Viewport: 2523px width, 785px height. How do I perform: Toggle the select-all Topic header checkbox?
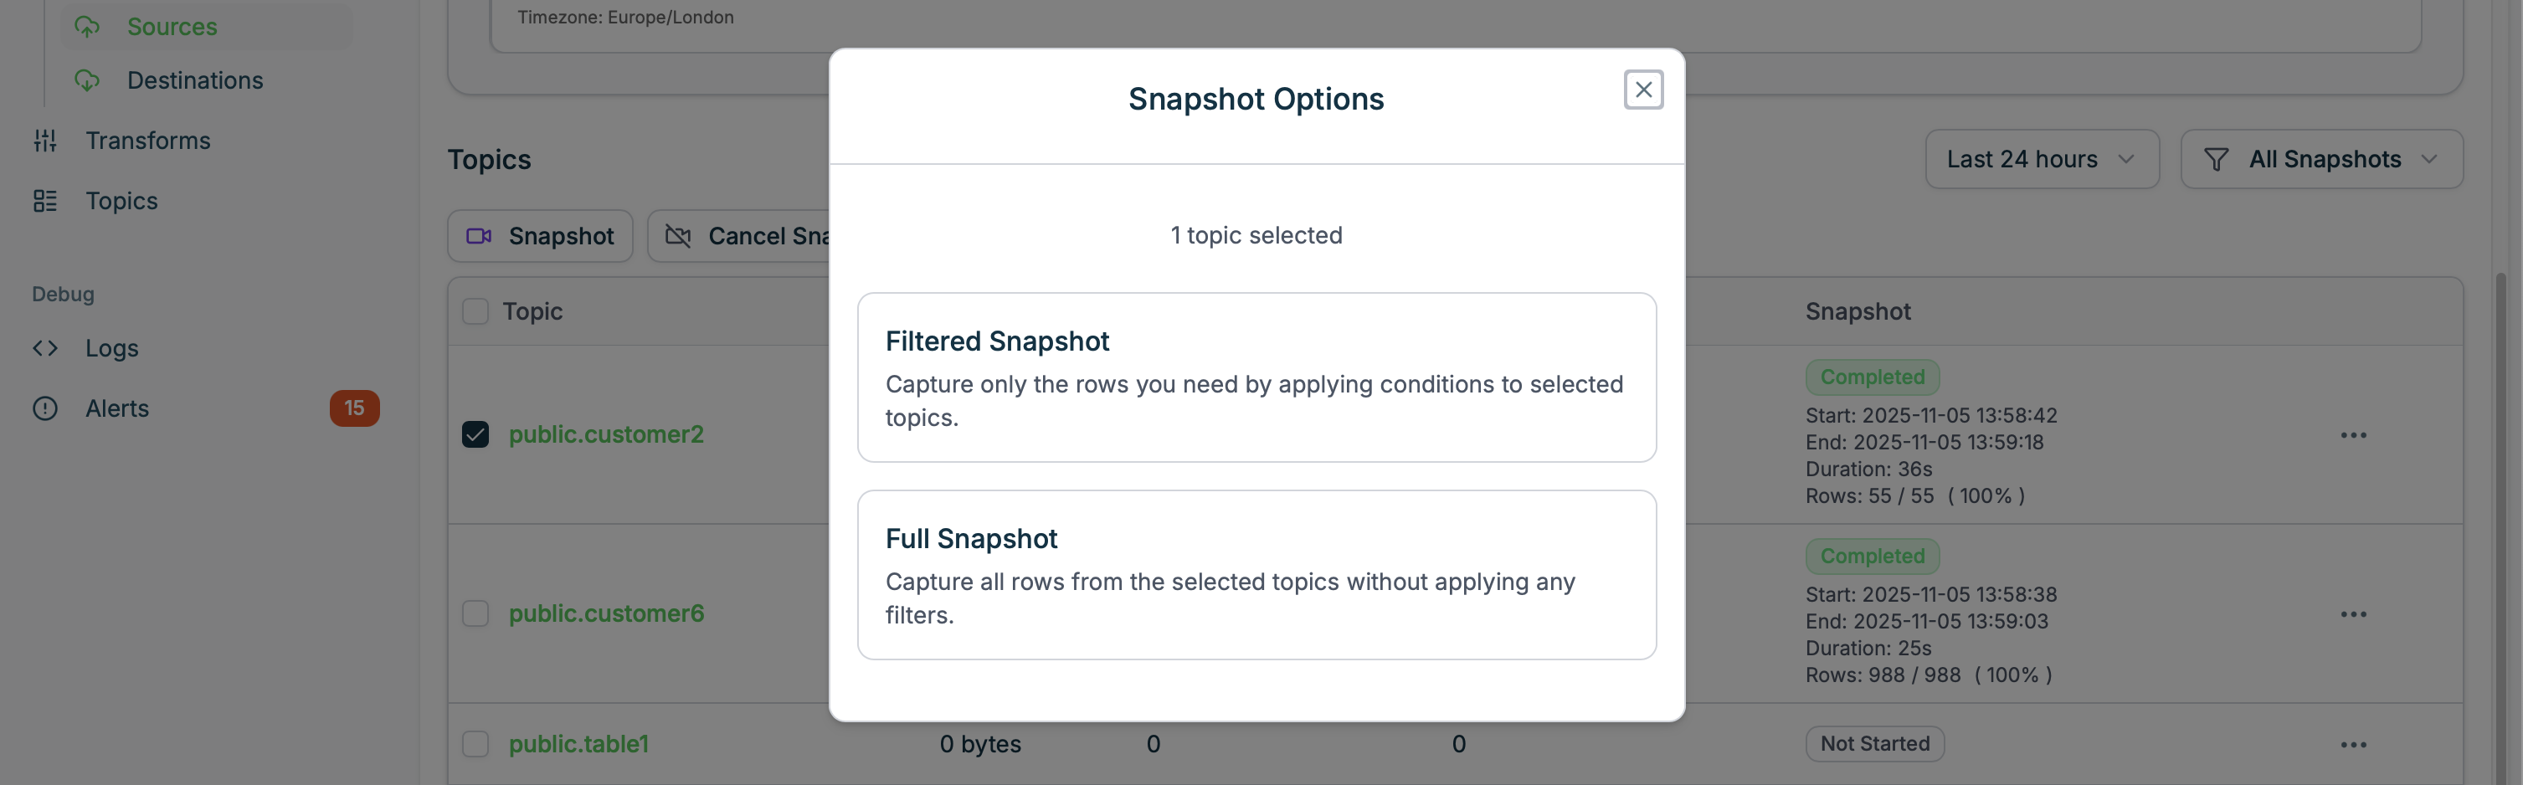pyautogui.click(x=475, y=311)
